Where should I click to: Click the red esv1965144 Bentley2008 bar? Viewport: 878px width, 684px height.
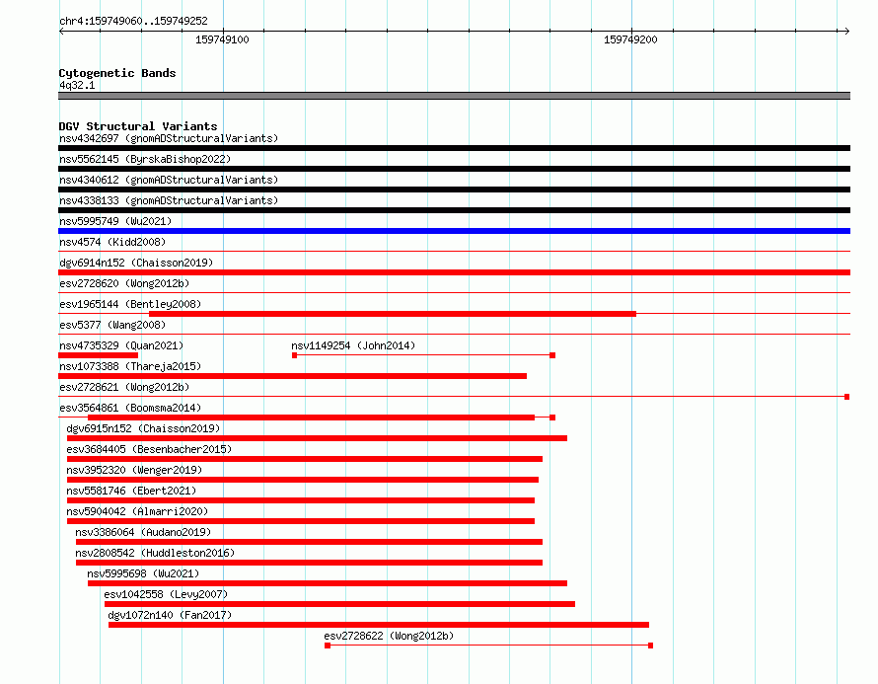(x=393, y=314)
